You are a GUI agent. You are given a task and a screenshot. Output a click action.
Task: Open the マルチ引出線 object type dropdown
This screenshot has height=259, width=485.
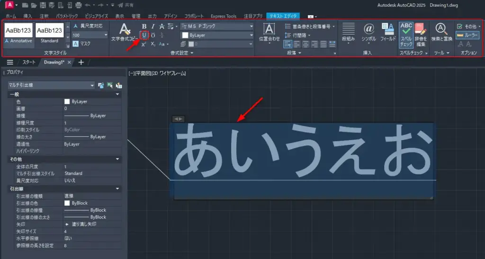coord(51,85)
